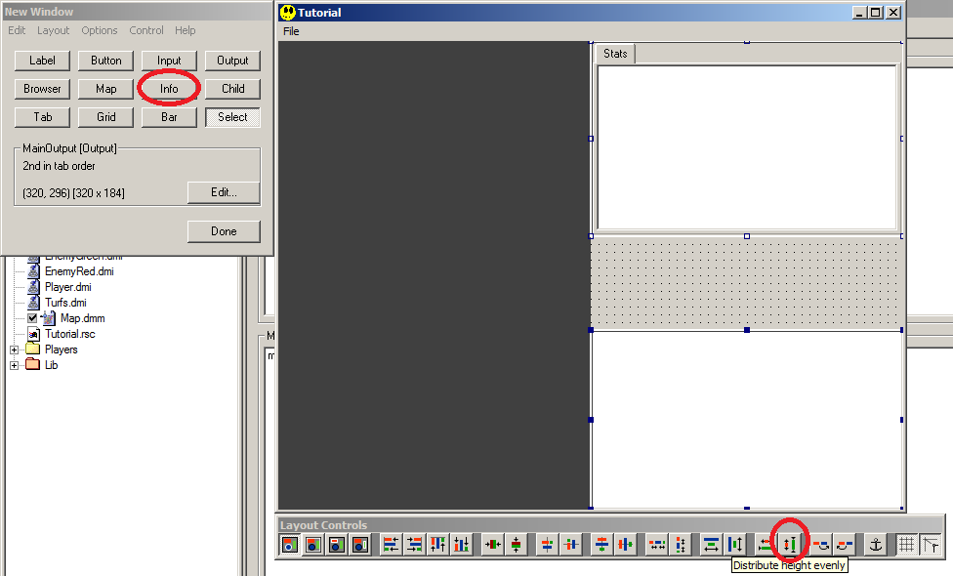Open the Options menu in New Window
953x576 pixels.
pos(99,30)
